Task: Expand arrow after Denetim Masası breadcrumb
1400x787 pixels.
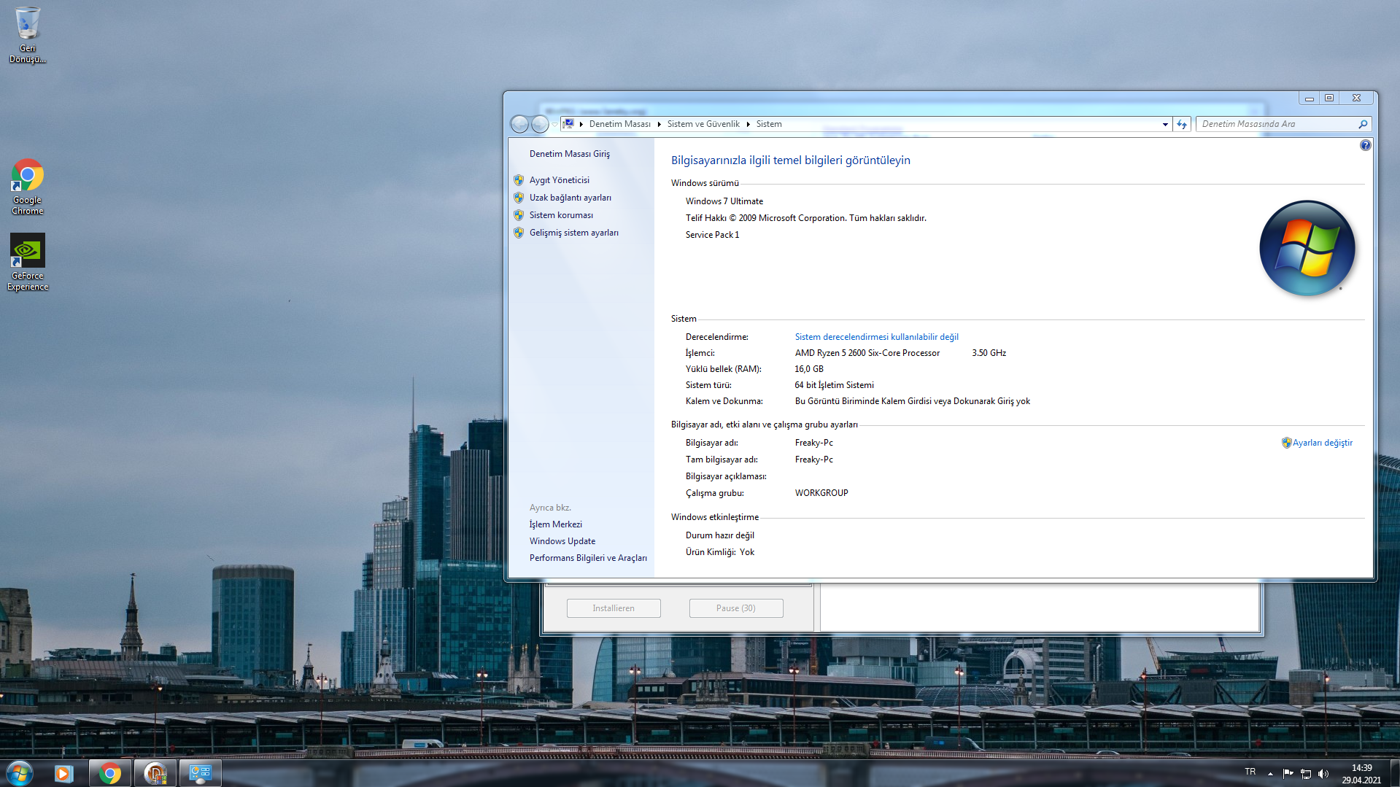Action: [x=659, y=124]
